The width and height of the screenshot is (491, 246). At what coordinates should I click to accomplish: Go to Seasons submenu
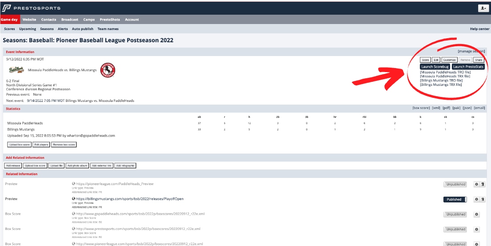tap(47, 29)
